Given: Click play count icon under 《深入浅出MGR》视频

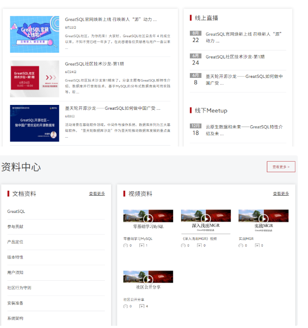Looking at the screenshot, I should [x=199, y=245].
